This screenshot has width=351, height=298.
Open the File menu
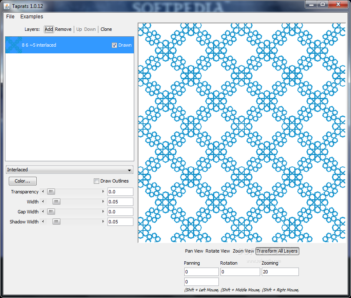point(10,17)
